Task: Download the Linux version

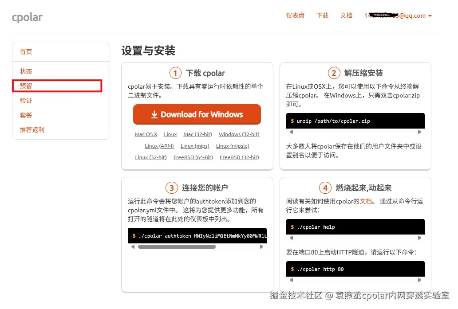Action: coord(170,134)
